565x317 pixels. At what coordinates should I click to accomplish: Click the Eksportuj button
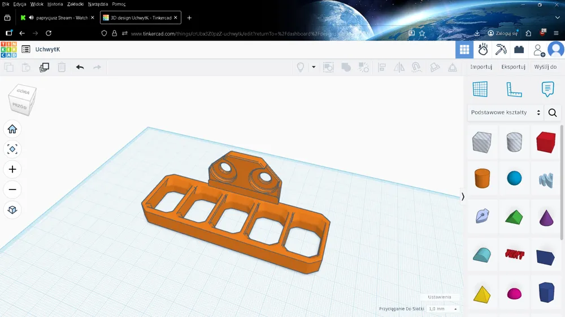coord(513,67)
